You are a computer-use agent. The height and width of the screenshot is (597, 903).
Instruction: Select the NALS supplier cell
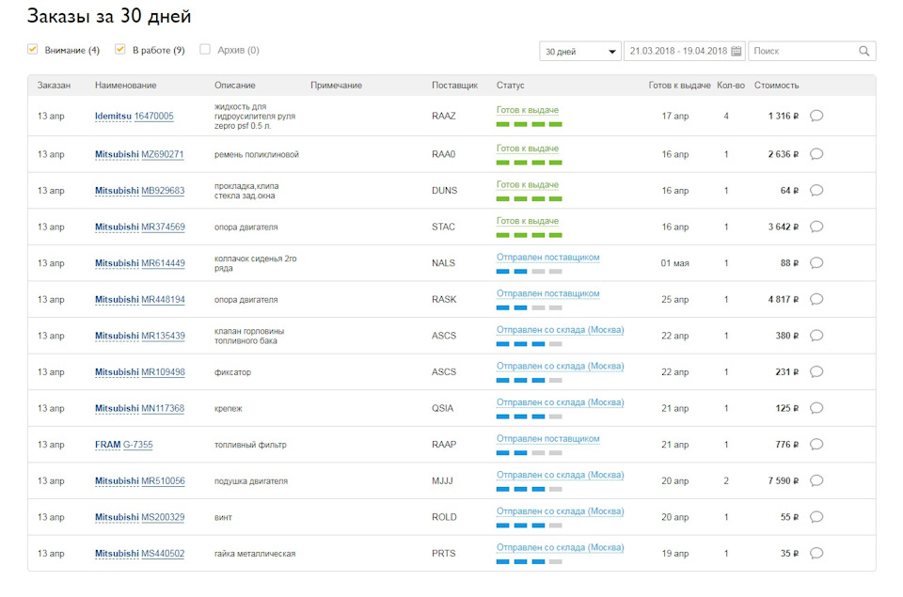443,263
